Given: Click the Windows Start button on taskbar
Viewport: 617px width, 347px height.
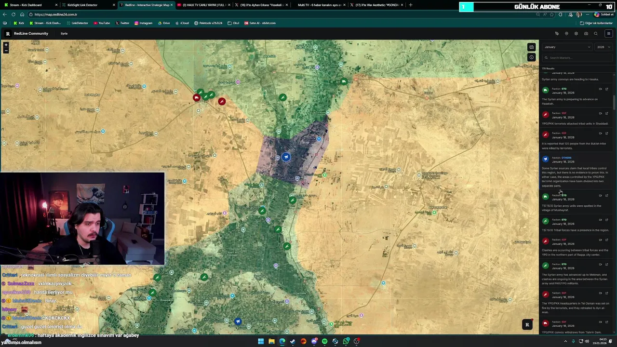Looking at the screenshot, I should coord(261,341).
